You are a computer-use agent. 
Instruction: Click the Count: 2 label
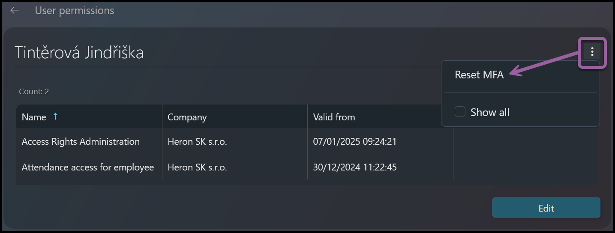tap(34, 91)
